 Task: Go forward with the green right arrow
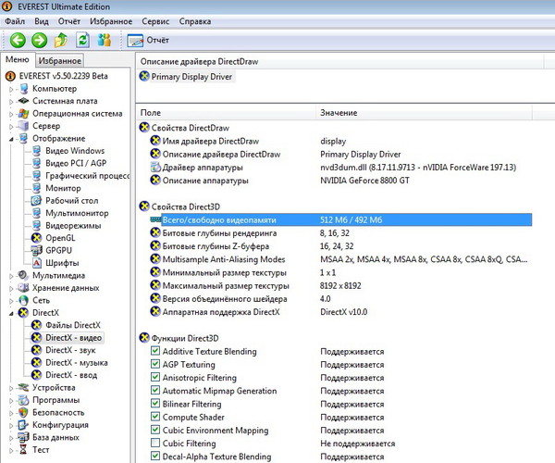click(x=39, y=40)
